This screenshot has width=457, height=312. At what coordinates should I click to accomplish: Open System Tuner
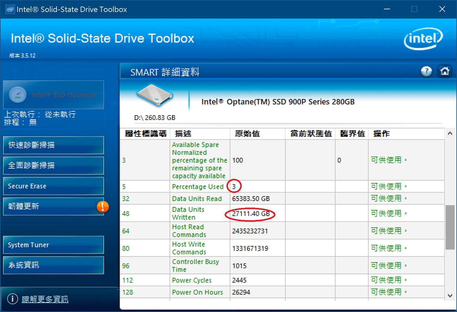pyautogui.click(x=54, y=245)
